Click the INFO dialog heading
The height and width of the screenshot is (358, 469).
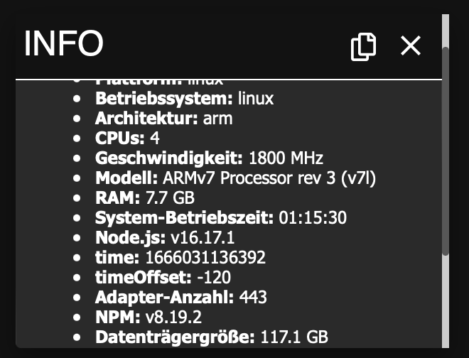tap(64, 44)
